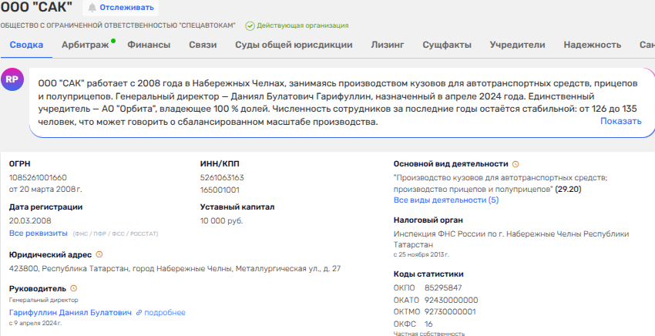Open the Суды общей юрисдикции tab
Image resolution: width=655 pixels, height=336 pixels.
[293, 45]
